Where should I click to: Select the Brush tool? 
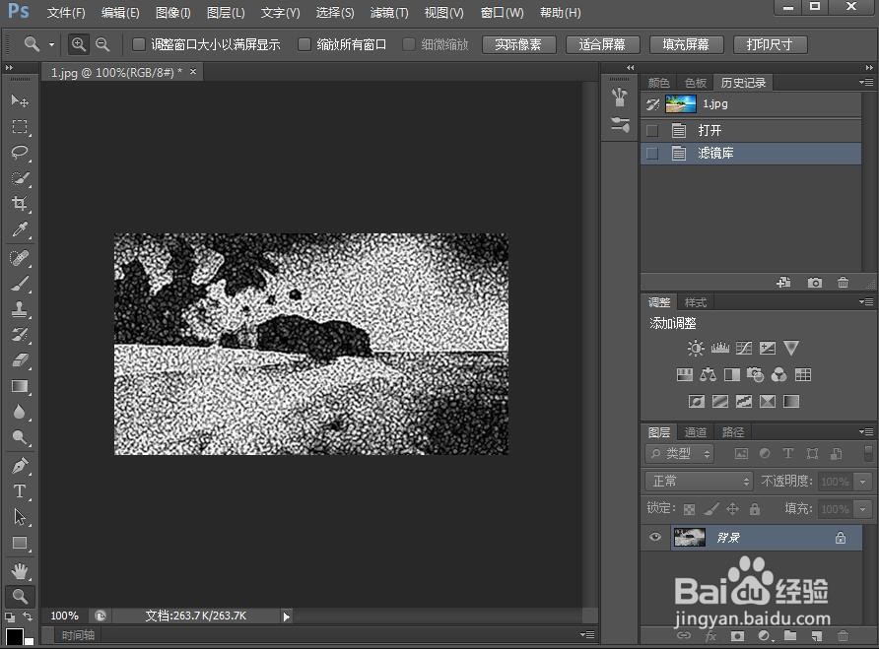(x=20, y=281)
